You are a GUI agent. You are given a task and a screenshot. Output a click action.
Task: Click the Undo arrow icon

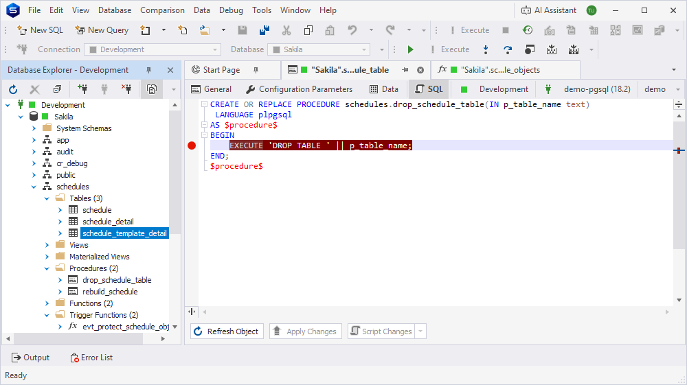coord(352,30)
